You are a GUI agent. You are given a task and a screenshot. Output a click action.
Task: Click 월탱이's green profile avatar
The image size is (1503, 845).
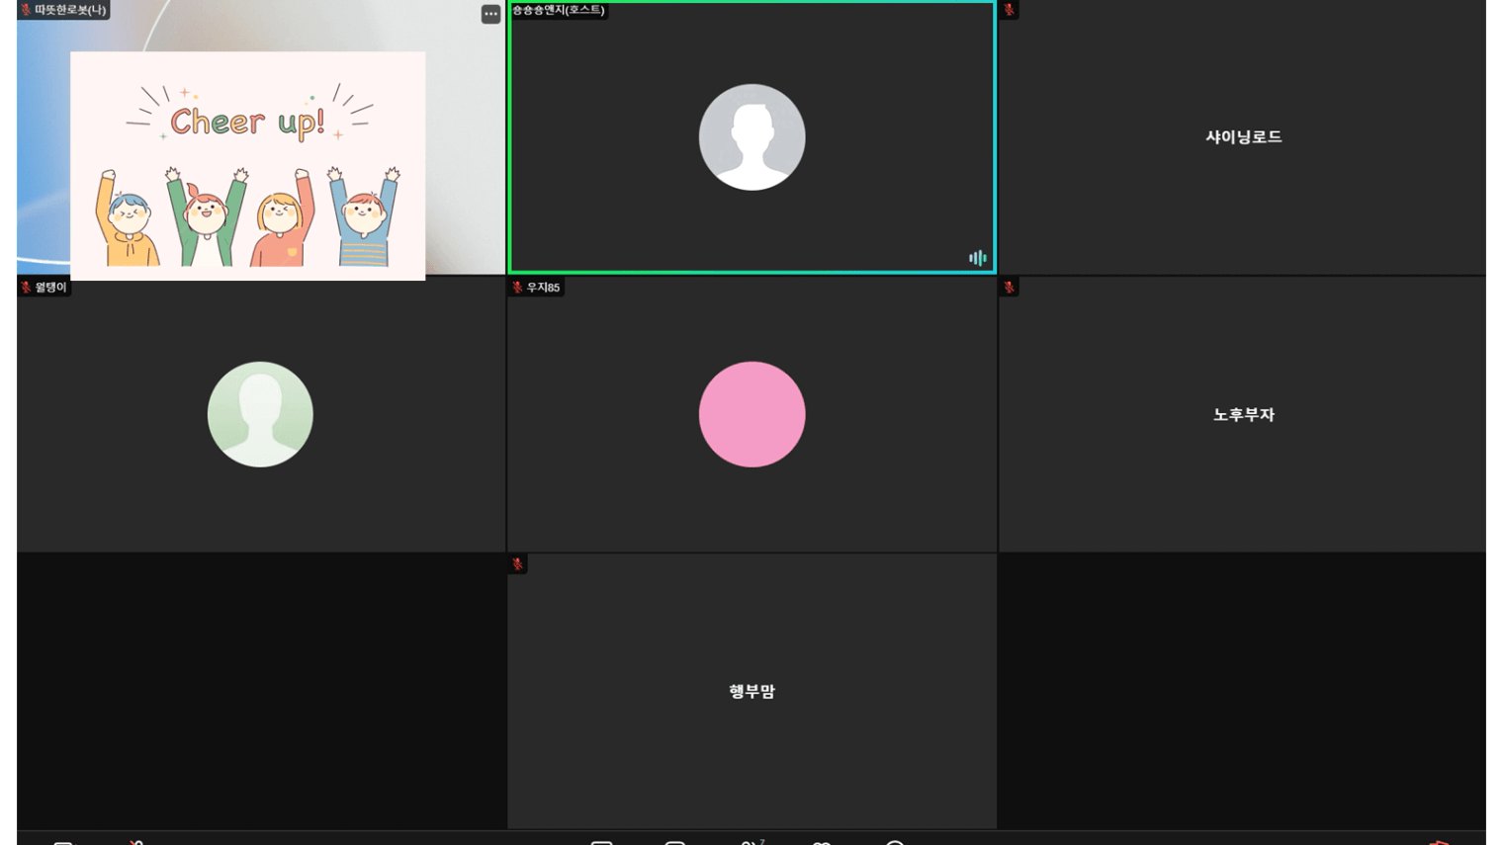click(x=260, y=414)
